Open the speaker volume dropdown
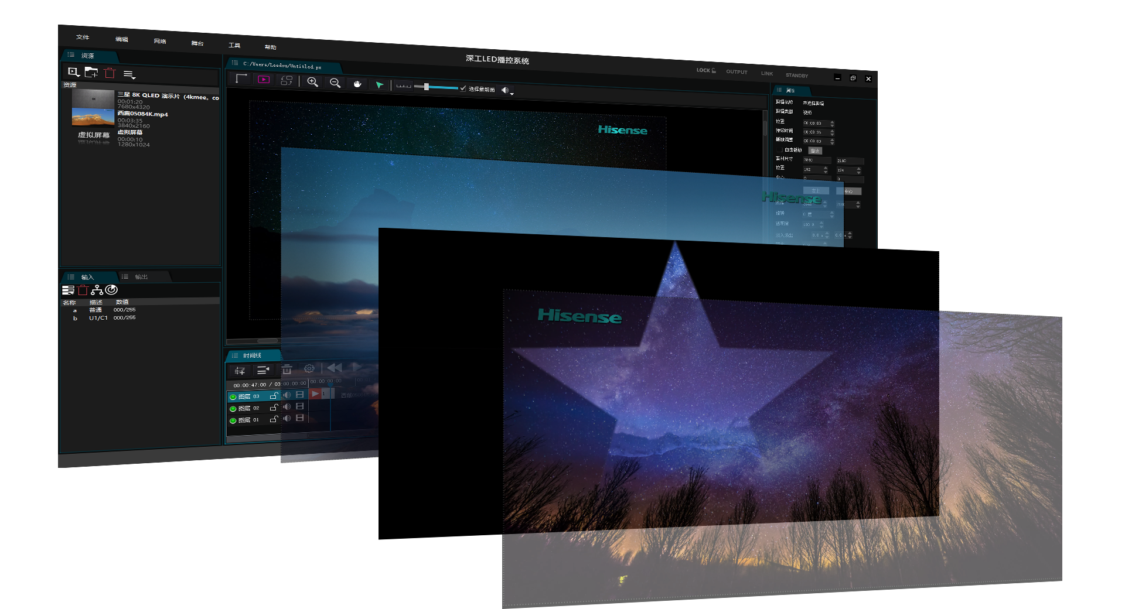 [x=507, y=91]
